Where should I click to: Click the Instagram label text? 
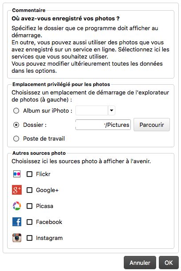[49, 238]
